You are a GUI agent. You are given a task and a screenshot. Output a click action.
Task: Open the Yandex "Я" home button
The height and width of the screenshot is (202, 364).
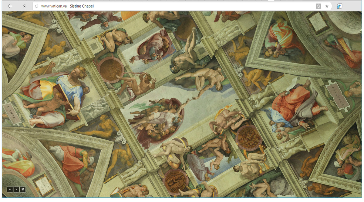(24, 6)
